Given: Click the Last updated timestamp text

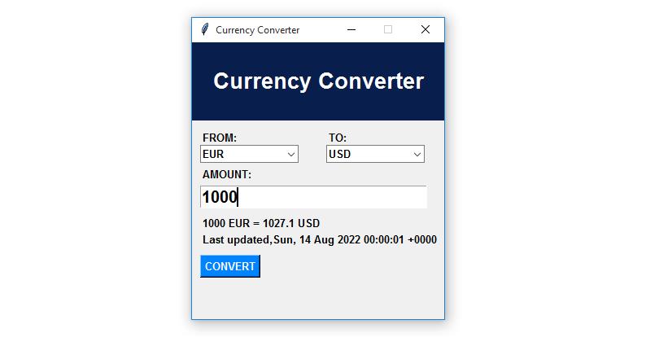Looking at the screenshot, I should coord(319,240).
